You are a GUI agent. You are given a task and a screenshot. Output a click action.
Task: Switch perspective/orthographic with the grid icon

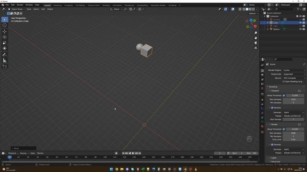pyautogui.click(x=256, y=48)
